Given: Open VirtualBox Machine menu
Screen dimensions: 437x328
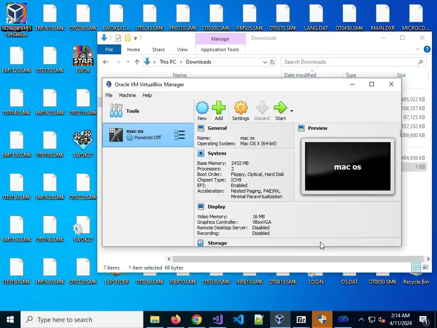Looking at the screenshot, I should pos(127,95).
